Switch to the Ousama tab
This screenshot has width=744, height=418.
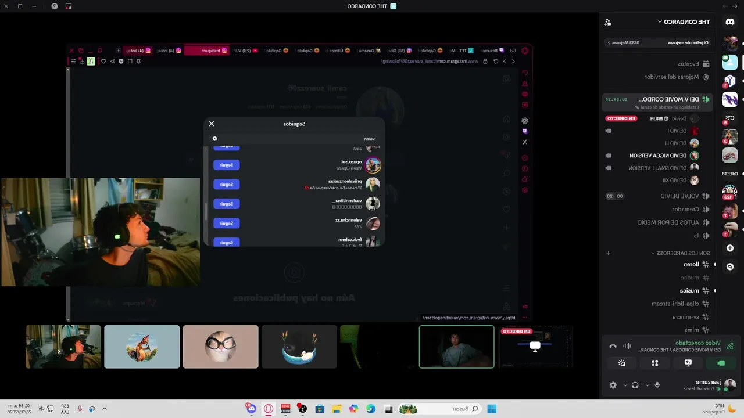click(369, 51)
